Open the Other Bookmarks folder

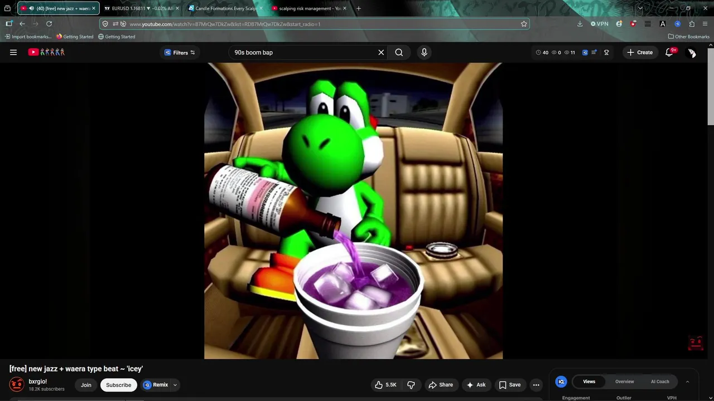(689, 37)
